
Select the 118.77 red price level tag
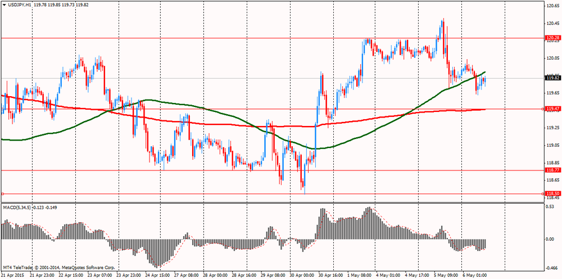(552, 170)
